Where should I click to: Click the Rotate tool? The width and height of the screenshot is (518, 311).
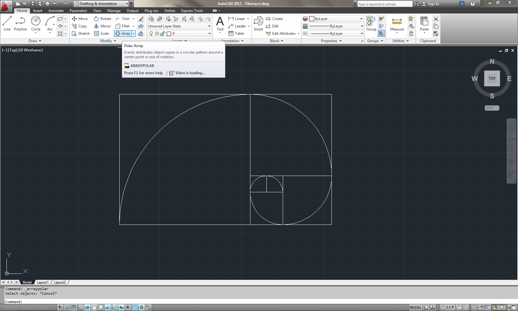tap(103, 19)
